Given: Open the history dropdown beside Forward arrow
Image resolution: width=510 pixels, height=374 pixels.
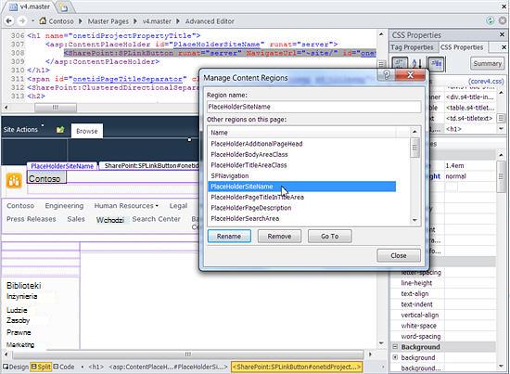Looking at the screenshot, I should tap(32, 21).
